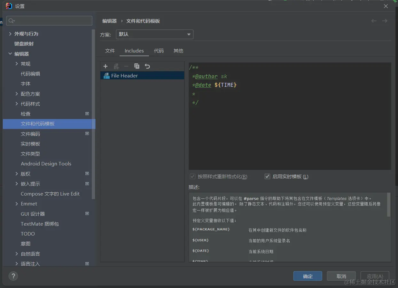This screenshot has width=398, height=288.
Task: Click the ${DATE} variable in description
Action: pyautogui.click(x=201, y=251)
